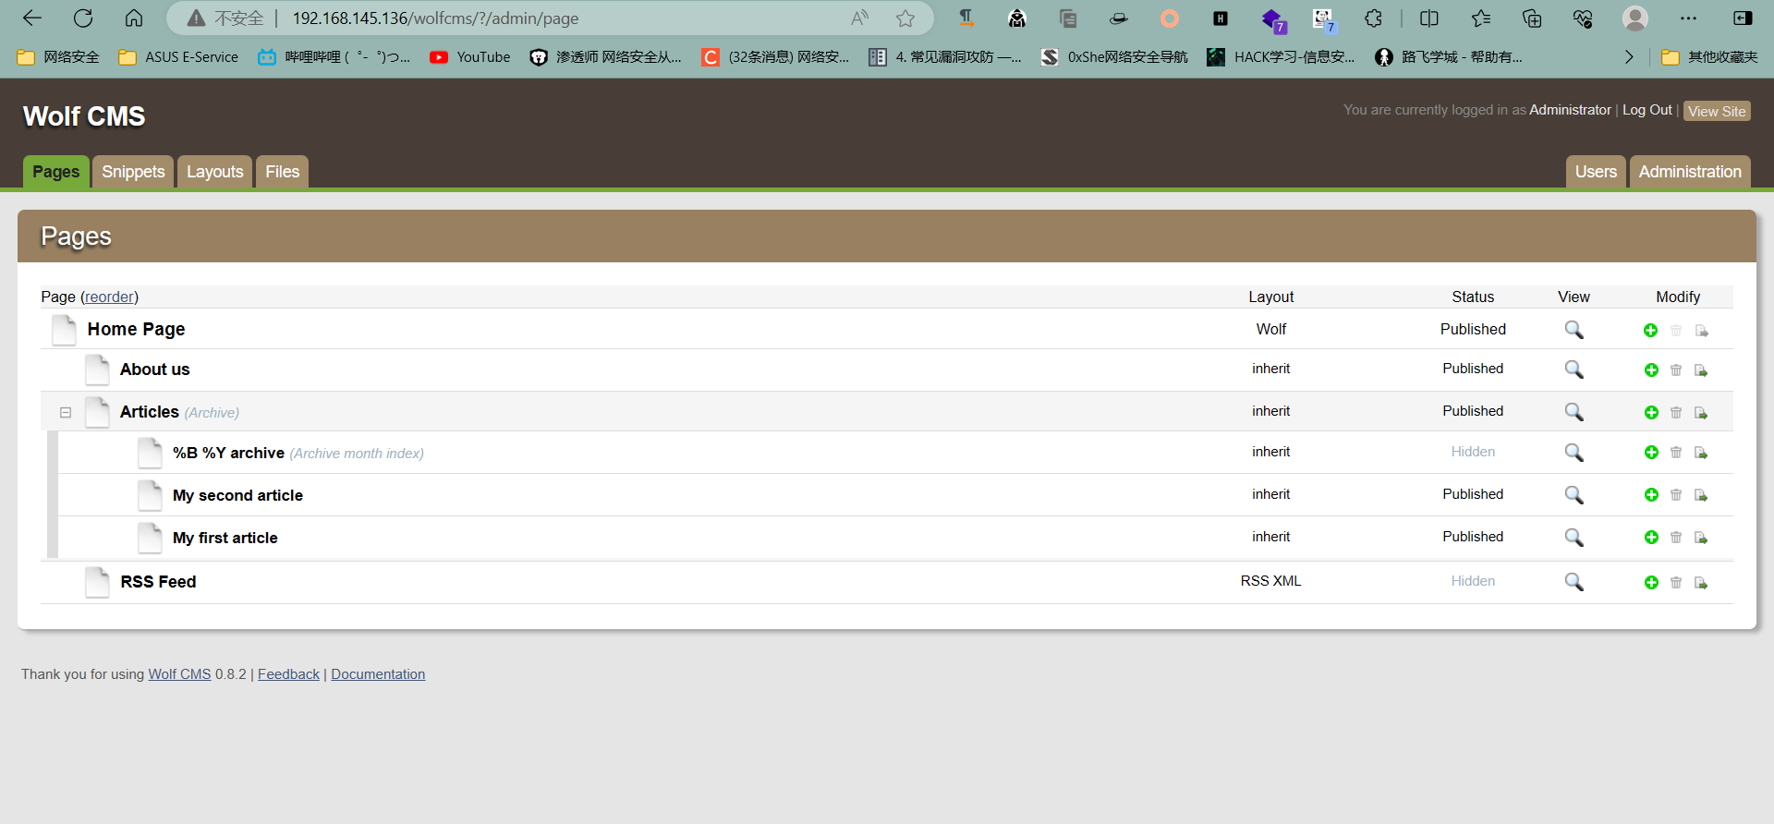Viewport: 1774px width, 824px height.
Task: Copy the About us page
Action: 1701,370
